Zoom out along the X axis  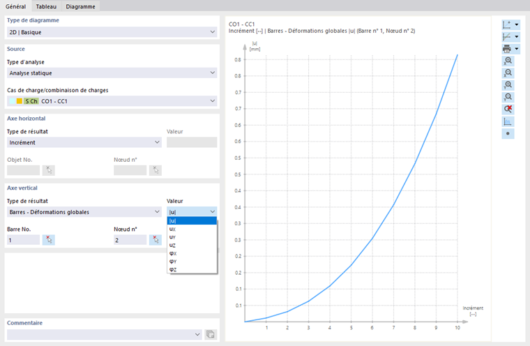coord(508,73)
